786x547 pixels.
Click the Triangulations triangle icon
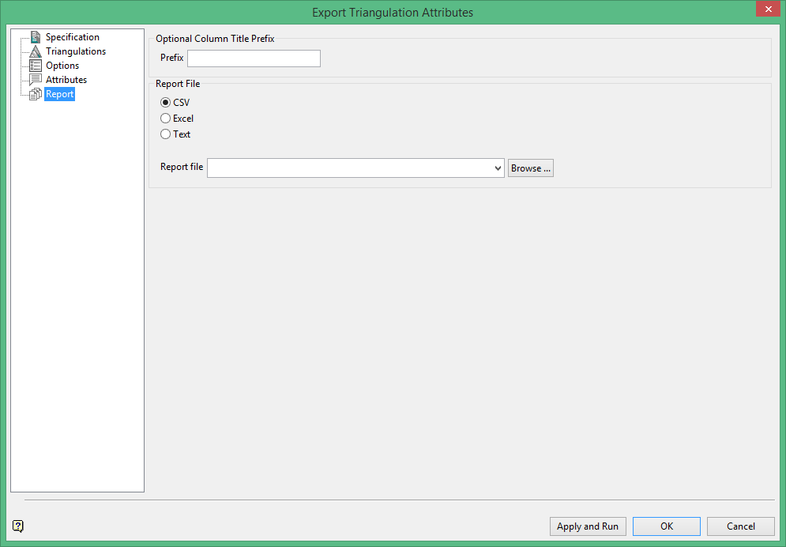point(35,51)
